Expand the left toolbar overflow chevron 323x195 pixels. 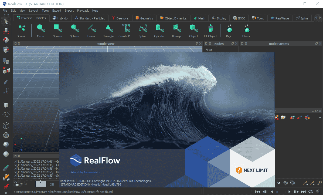tap(6, 193)
